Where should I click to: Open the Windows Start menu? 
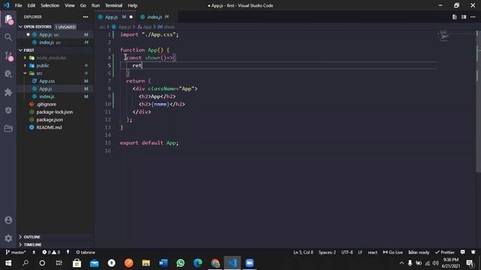[x=8, y=263]
